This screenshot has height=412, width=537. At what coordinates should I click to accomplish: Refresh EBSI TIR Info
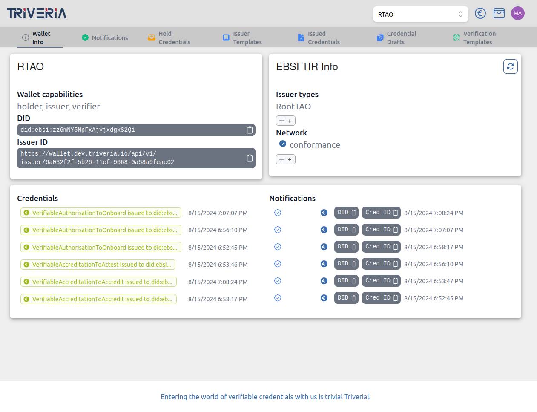point(511,66)
